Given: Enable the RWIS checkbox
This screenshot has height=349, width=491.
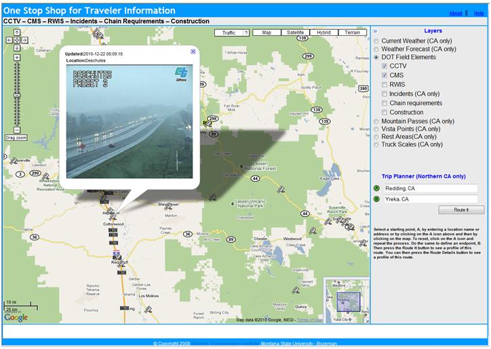Looking at the screenshot, I should 385,85.
